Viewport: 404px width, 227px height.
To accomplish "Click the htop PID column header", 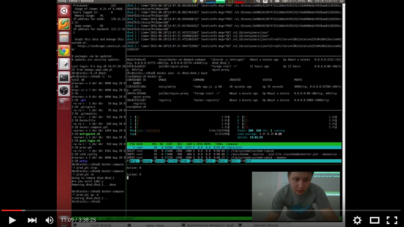I will [x=132, y=144].
